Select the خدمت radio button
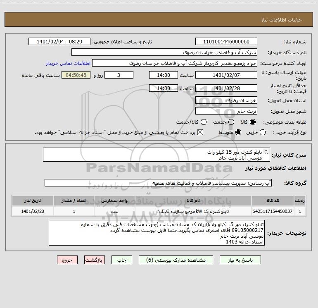 click(231, 122)
